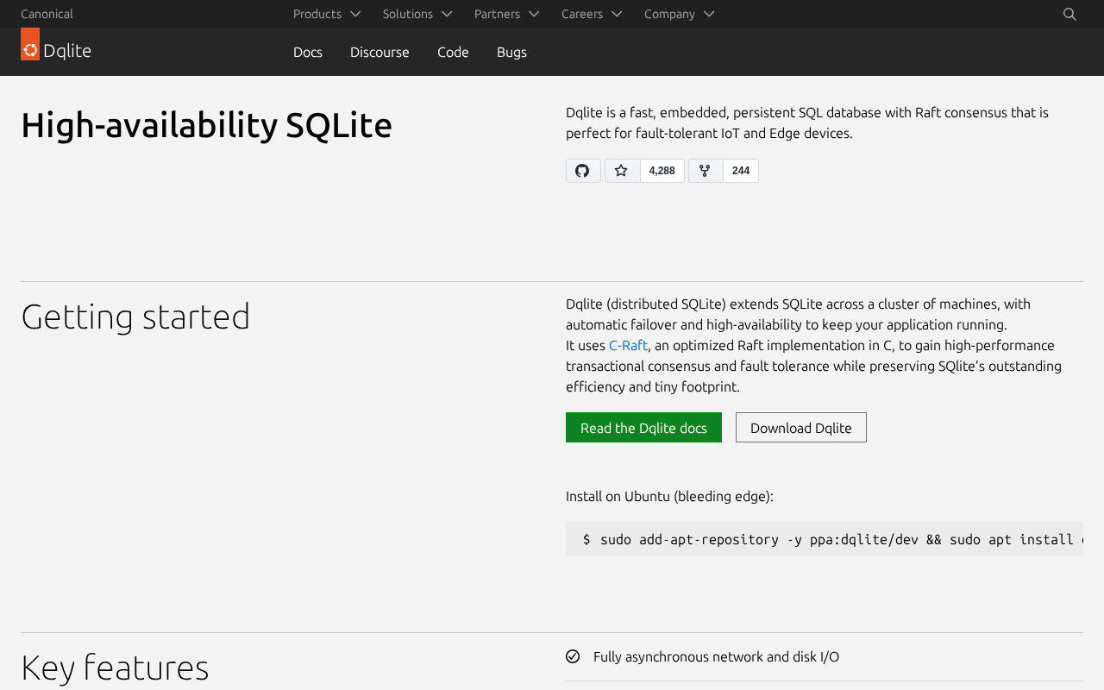This screenshot has width=1104, height=690.
Task: Open the Careers dropdown
Action: (x=592, y=14)
